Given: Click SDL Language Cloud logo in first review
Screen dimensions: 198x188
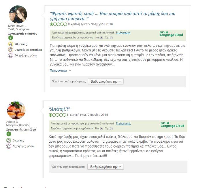Looking at the screenshot, I should [x=171, y=33].
